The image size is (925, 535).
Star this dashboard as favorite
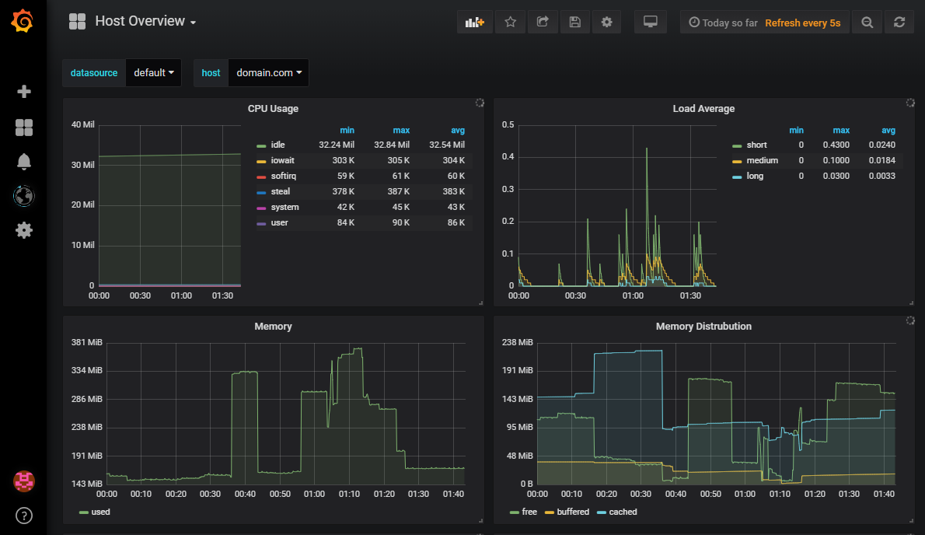tap(511, 23)
